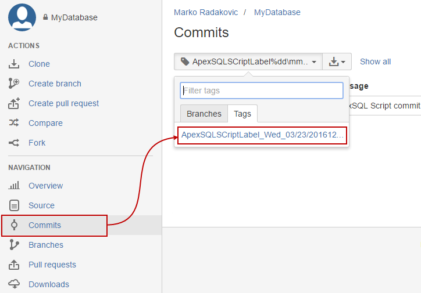Viewport: 421px width, 293px height.
Task: Expand the ApexSQLScriptLabel tag selector dropdown
Action: pyautogui.click(x=248, y=62)
